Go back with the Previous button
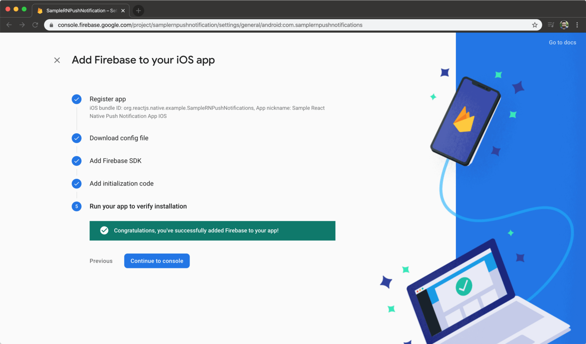The image size is (586, 344). tap(101, 261)
